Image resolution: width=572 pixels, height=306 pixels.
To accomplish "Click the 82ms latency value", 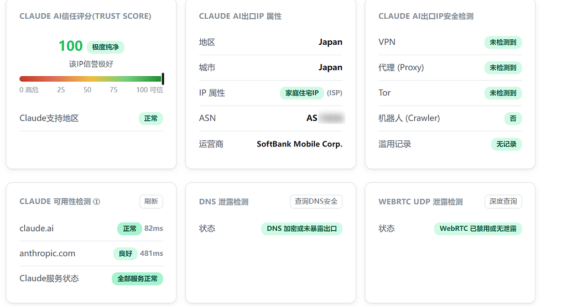I will 154,229.
